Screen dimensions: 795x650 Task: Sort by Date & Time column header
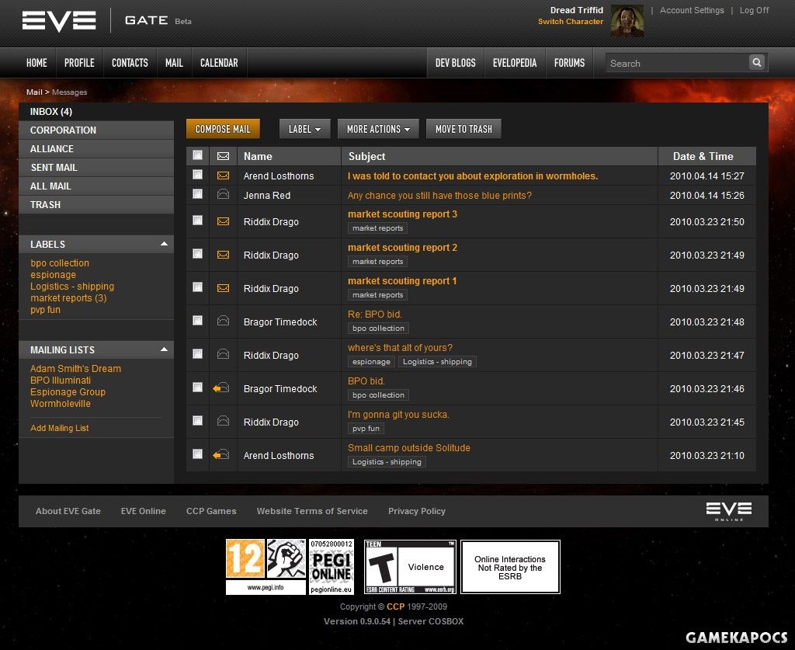coord(703,156)
